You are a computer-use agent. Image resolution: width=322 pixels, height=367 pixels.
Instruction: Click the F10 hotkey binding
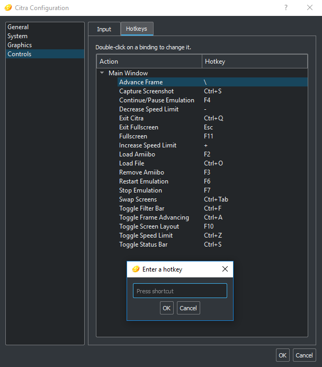[209, 226]
